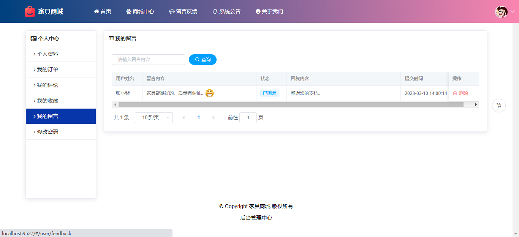Screen dimensions: 519x237
Task: Expand the avatar dropdown arrow
Action: pos(512,12)
